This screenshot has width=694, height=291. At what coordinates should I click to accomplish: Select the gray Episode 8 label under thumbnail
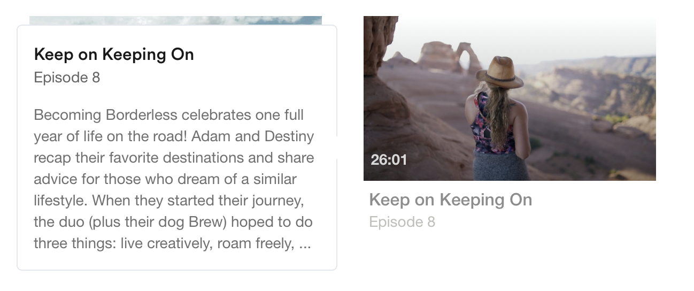pos(402,222)
